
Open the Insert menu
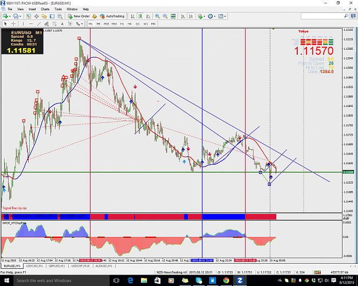click(x=32, y=9)
